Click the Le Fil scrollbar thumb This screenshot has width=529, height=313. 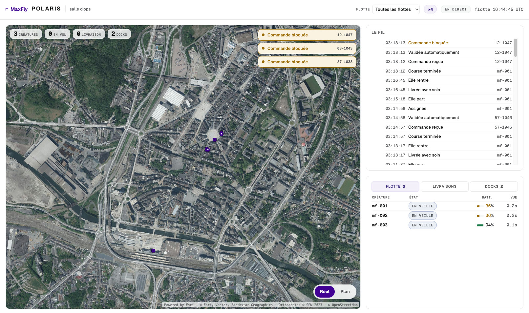click(x=516, y=48)
